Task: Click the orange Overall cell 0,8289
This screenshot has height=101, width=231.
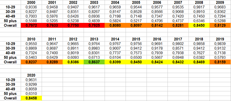Action: pyautogui.click(x=52, y=62)
